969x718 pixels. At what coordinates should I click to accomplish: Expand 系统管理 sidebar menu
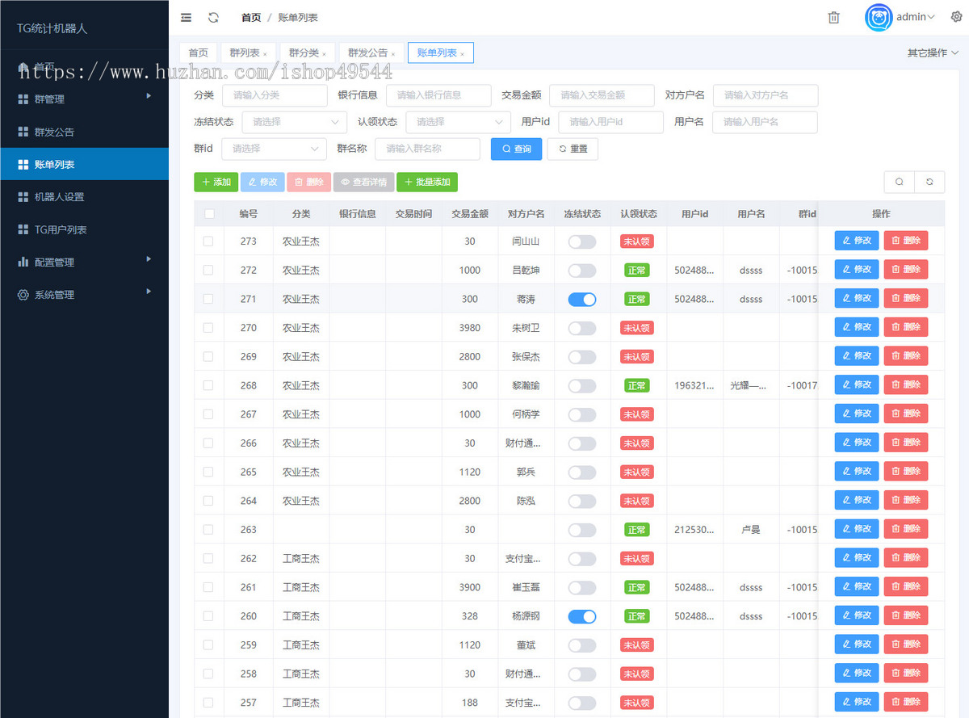[84, 295]
